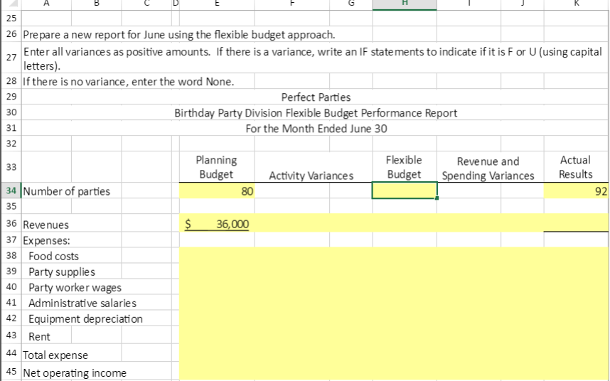Select row 45 header
Screen dimensions: 610x381
[x=11, y=371]
